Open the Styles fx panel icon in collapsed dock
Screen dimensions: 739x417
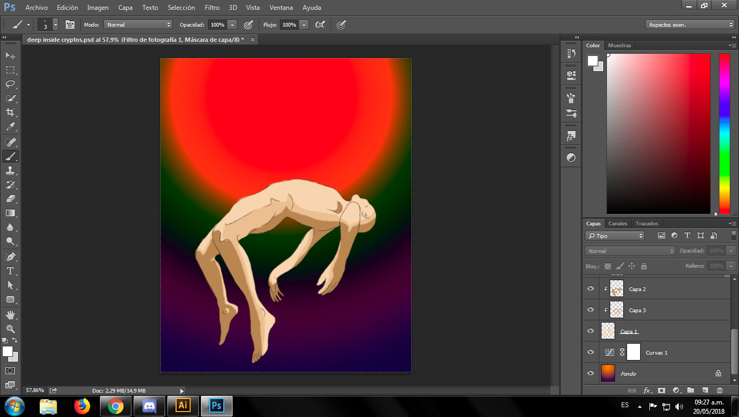(571, 136)
